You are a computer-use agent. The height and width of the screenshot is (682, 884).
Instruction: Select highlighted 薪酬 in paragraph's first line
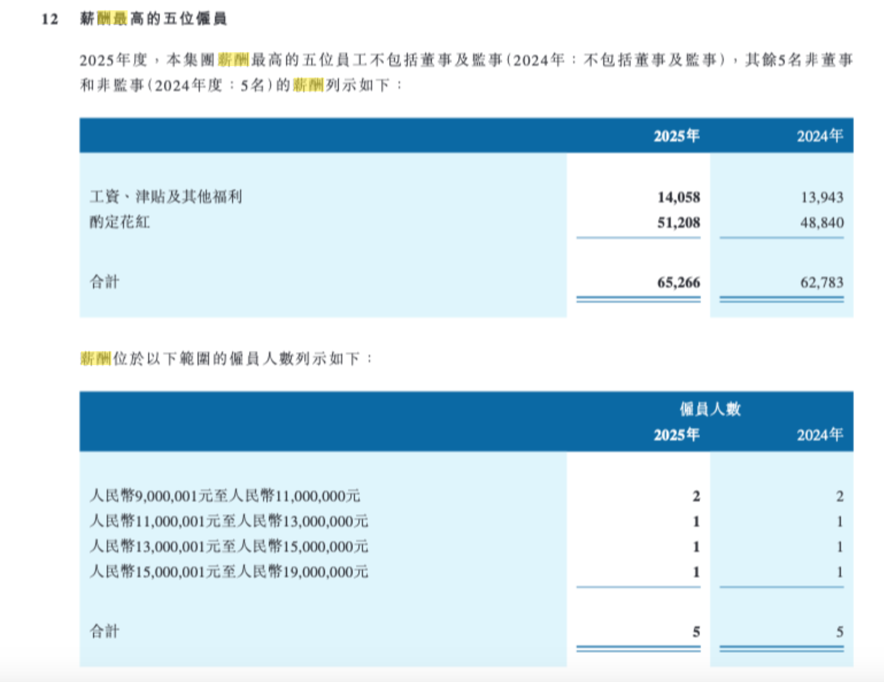233,60
